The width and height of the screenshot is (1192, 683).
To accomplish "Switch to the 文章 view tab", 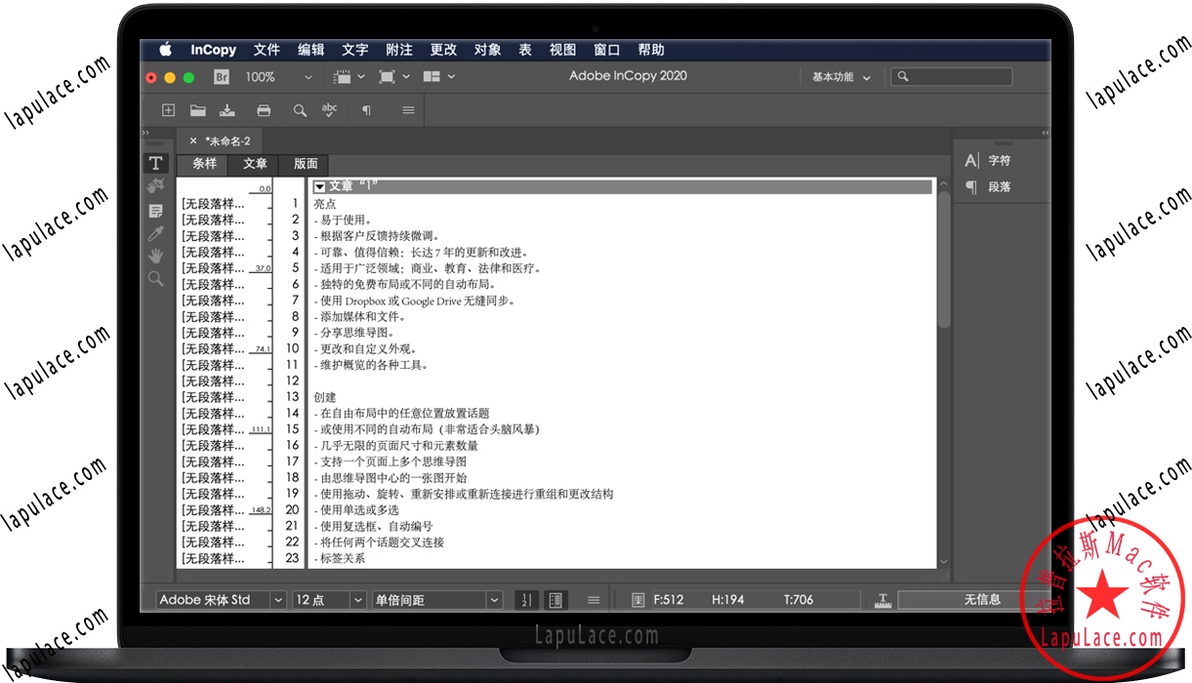I will (x=253, y=164).
